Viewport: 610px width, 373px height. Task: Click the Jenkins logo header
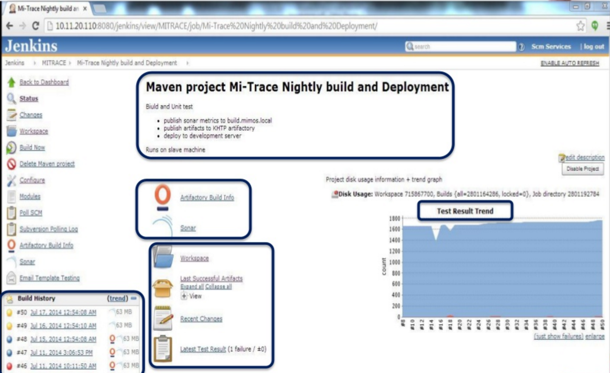tap(31, 46)
